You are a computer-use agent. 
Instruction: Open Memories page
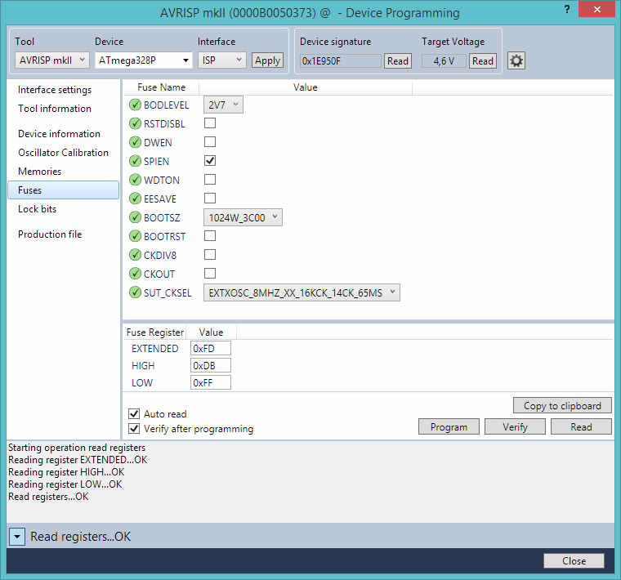[39, 172]
